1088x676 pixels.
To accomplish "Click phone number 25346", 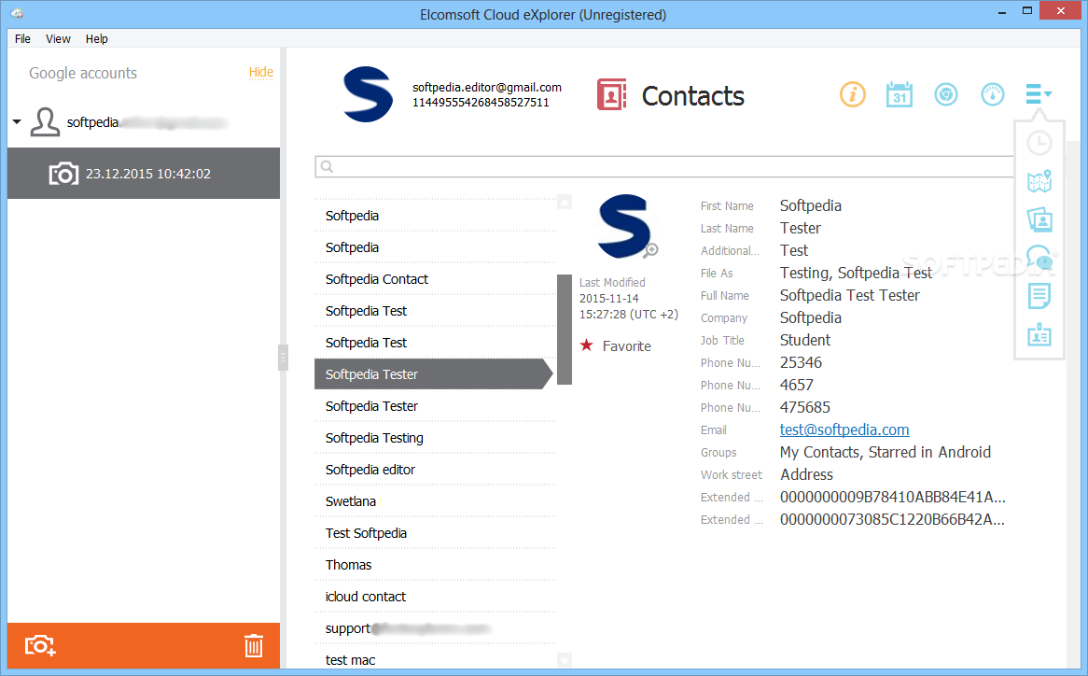I will [x=801, y=362].
